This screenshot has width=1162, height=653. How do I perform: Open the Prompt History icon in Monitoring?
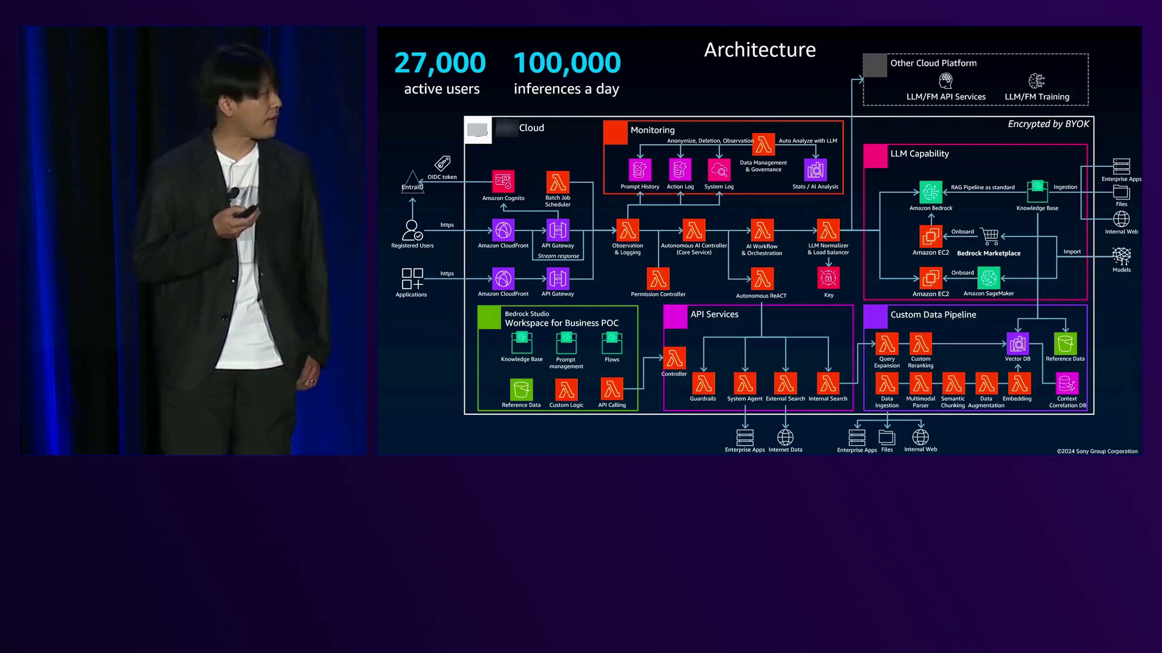click(x=640, y=170)
